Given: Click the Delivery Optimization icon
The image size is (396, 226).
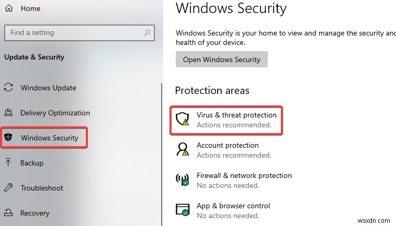Looking at the screenshot, I should point(8,113).
